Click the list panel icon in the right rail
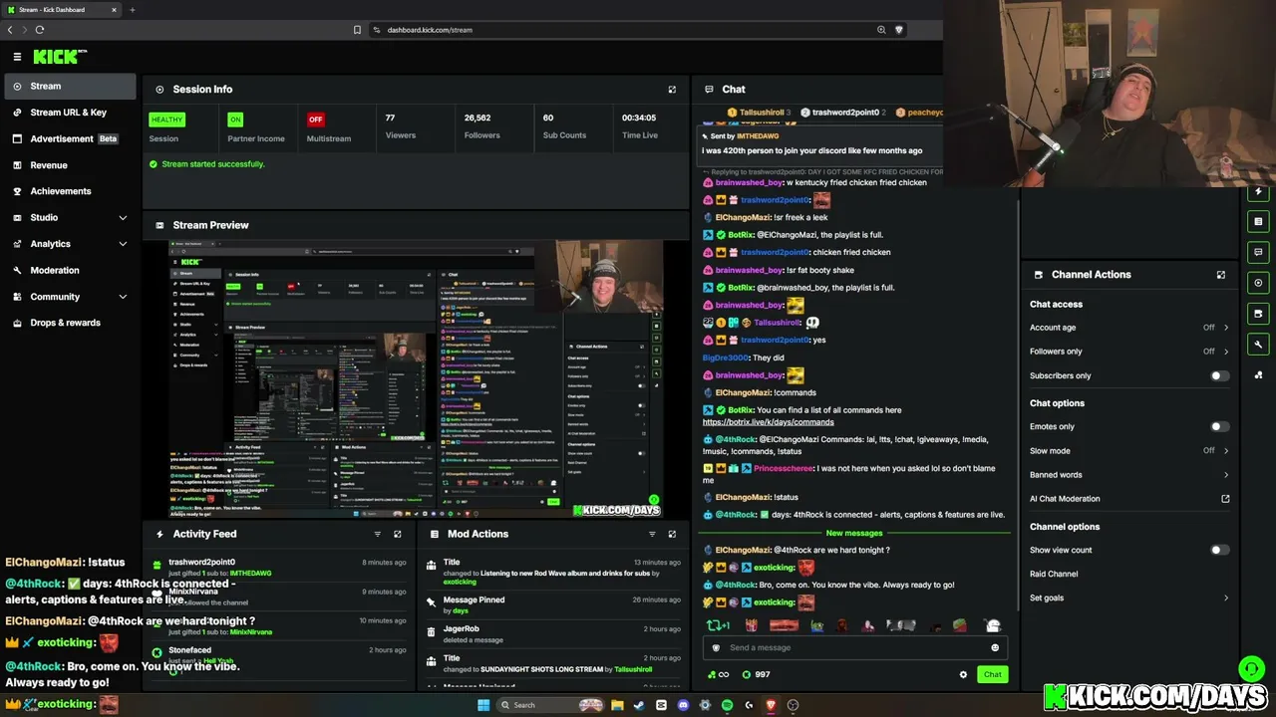This screenshot has width=1276, height=717. point(1258,221)
